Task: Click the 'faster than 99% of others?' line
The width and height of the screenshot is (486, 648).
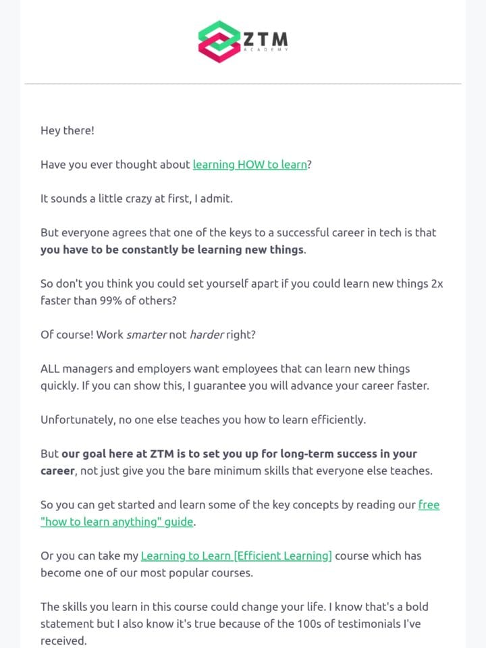Action: (x=108, y=300)
